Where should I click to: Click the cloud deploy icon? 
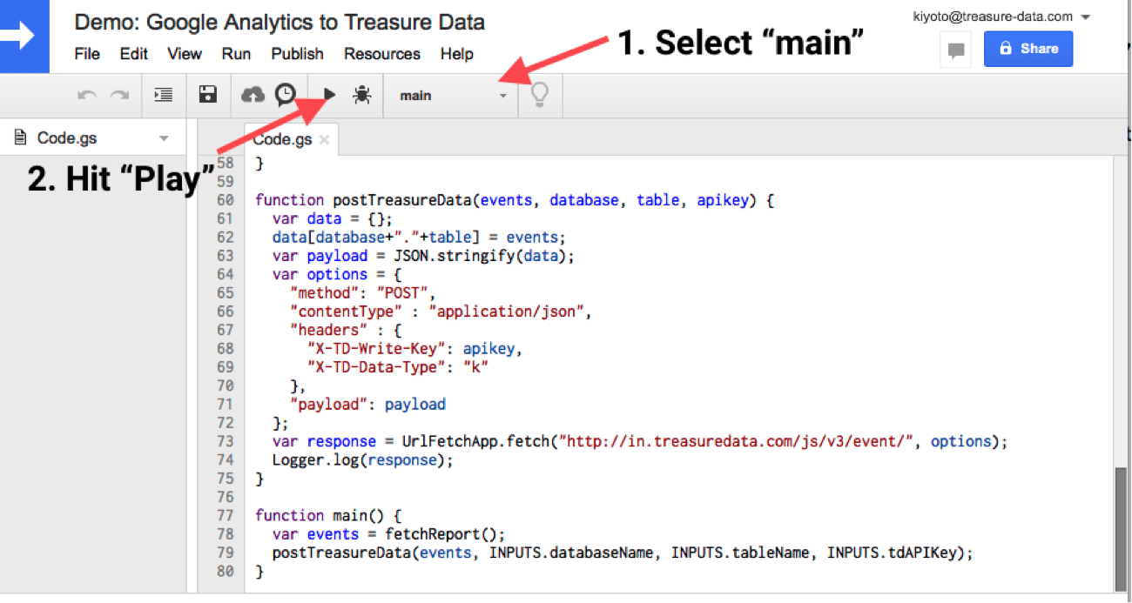(253, 94)
